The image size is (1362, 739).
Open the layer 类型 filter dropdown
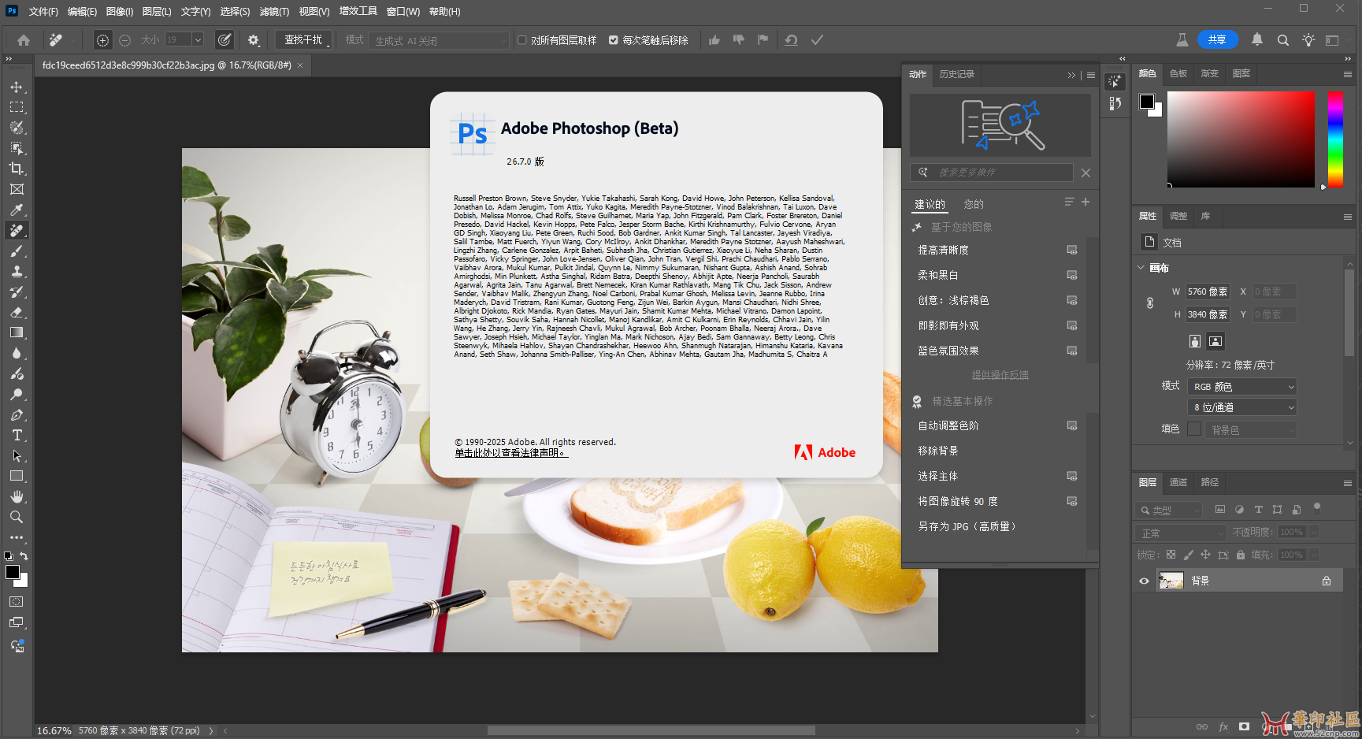pos(1169,510)
